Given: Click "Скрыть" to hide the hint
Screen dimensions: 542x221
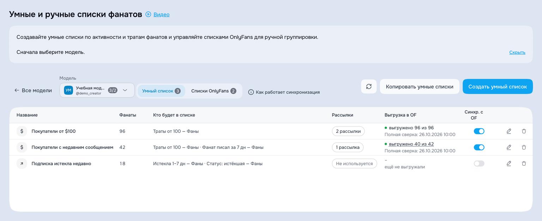Looking at the screenshot, I should (517, 52).
